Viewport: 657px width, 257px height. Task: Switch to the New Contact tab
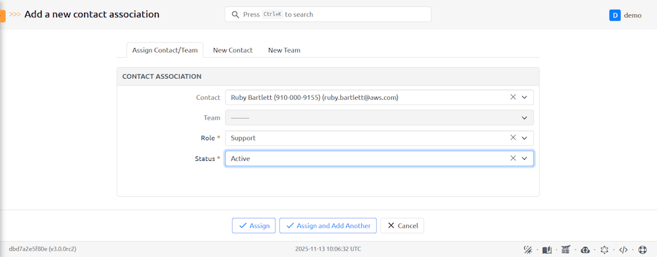coord(232,50)
